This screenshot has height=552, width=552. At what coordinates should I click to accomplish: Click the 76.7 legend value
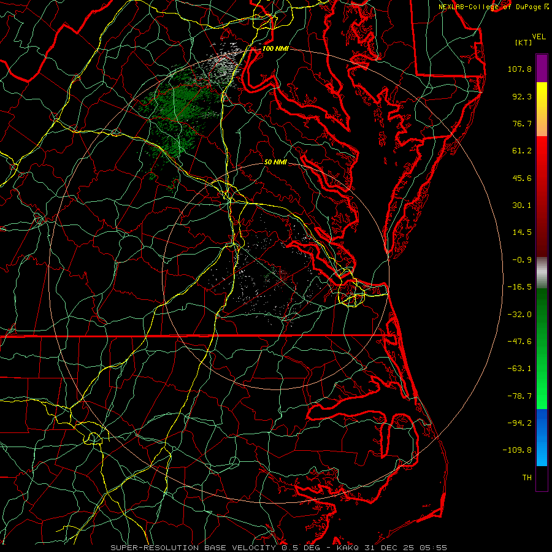click(522, 123)
